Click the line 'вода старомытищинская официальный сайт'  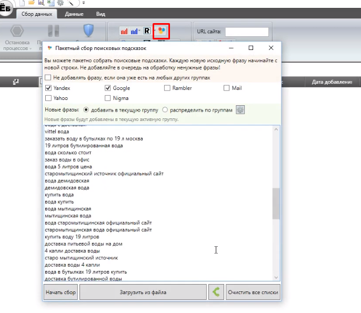(x=98, y=223)
